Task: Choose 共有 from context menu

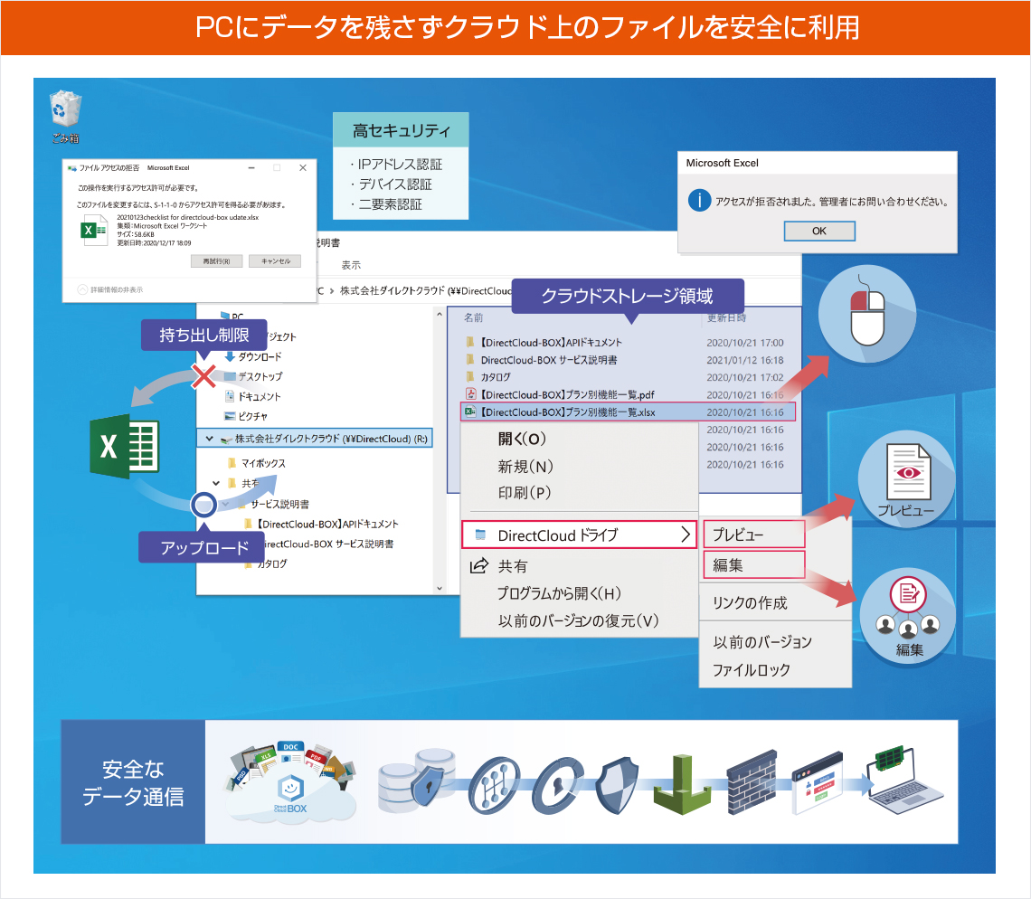Action: [x=513, y=565]
